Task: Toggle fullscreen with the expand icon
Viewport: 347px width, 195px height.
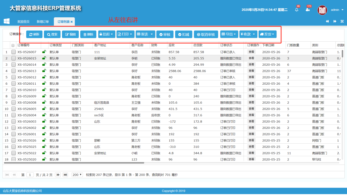Action: pos(342,21)
